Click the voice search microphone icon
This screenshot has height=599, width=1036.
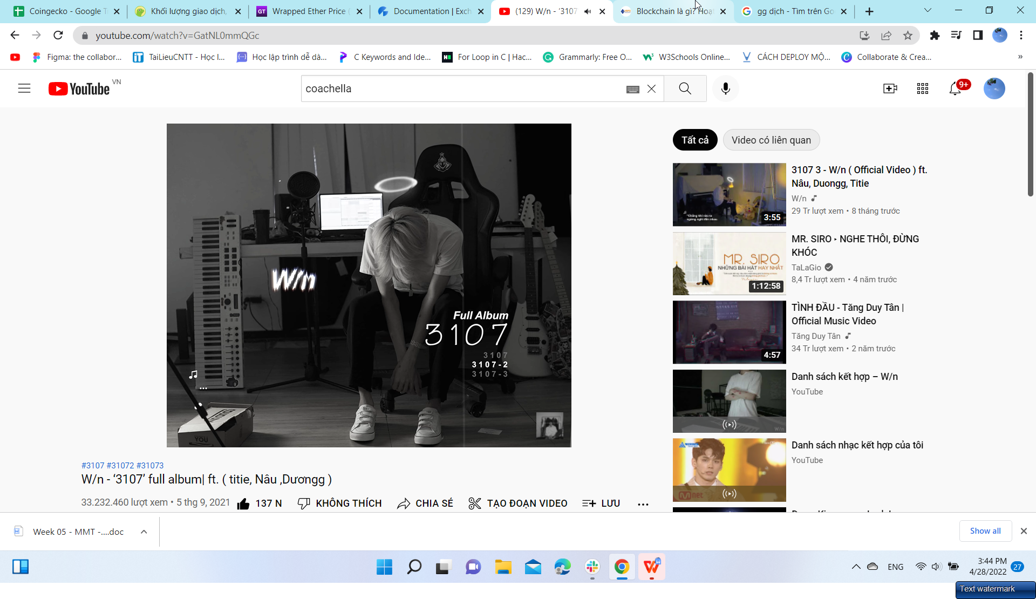(725, 89)
